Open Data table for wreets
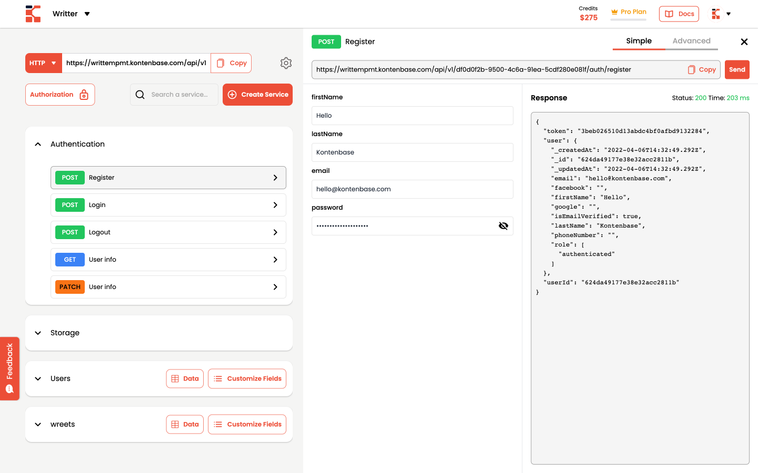 (x=185, y=424)
